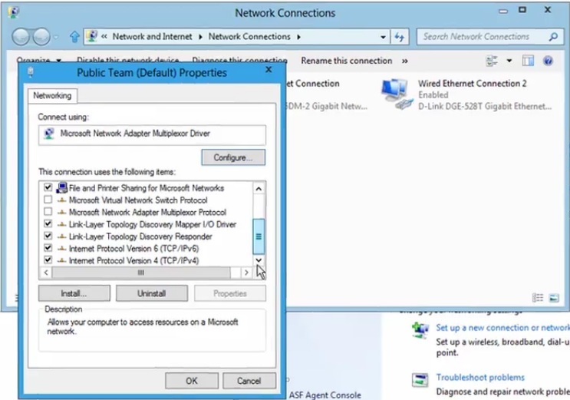Uncheck Internet Protocol Version 6 (TCP/IPv6)

click(x=48, y=248)
